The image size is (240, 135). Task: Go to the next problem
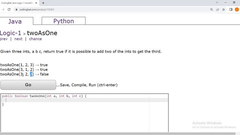(x=18, y=39)
